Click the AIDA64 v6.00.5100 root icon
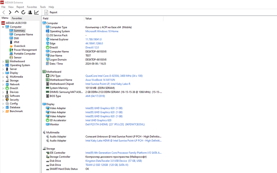The image size is (277, 173). click(x=3, y=23)
